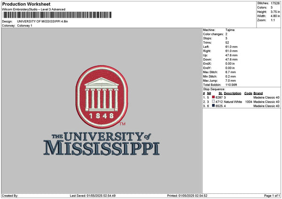This screenshot has width=282, height=199.
Task: Click the barcode under the worksheet title
Action: (57, 15)
